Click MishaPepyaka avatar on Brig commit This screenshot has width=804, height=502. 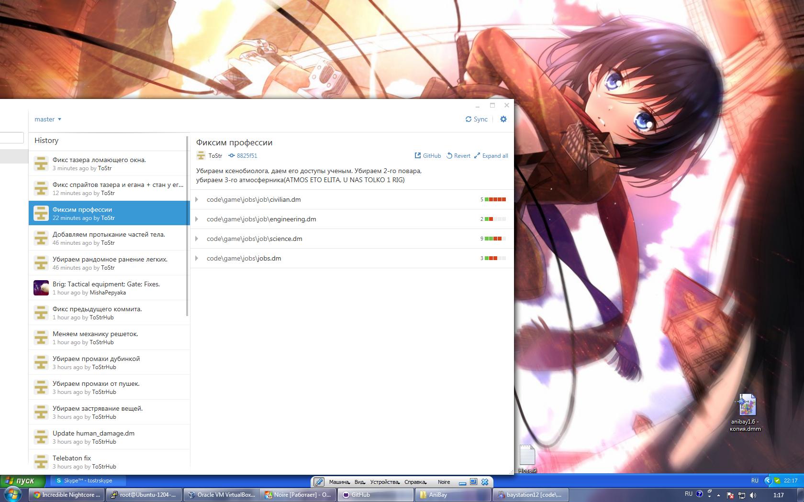coord(41,288)
